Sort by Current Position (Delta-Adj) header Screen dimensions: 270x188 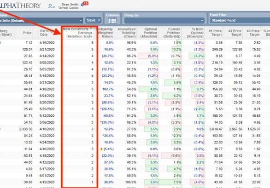click(x=172, y=33)
